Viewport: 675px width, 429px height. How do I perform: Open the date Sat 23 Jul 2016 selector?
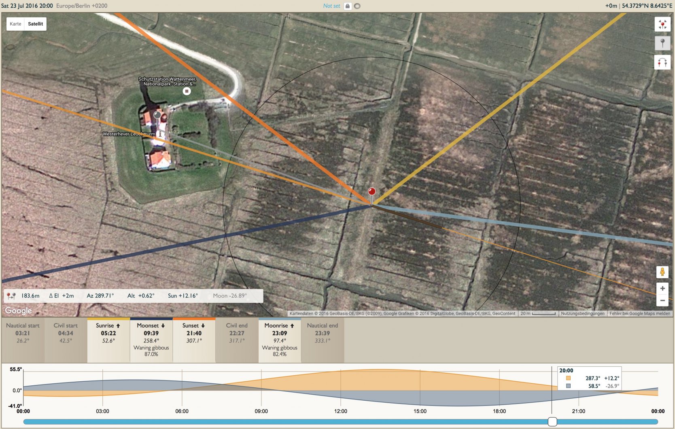click(x=27, y=6)
